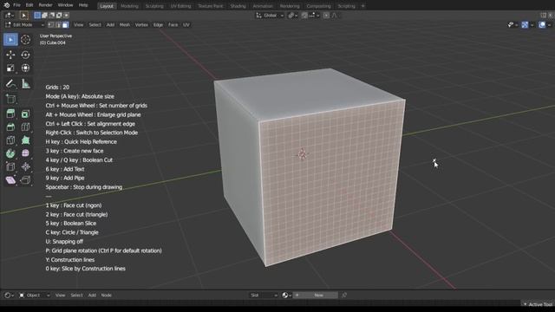Screen dimensions: 555x312
Task: Select the Knife tool
Action: pyautogui.click(x=10, y=140)
